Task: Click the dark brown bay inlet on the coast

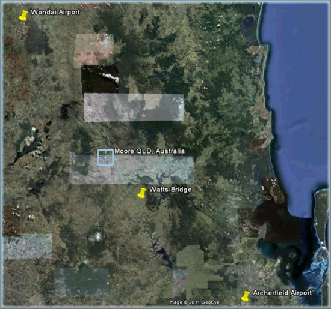Action: click(x=274, y=223)
